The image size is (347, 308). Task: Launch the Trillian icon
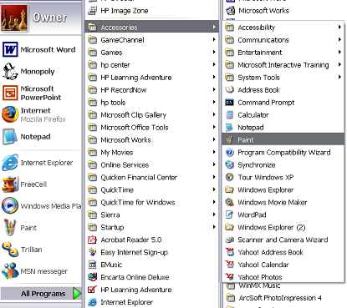(x=10, y=250)
